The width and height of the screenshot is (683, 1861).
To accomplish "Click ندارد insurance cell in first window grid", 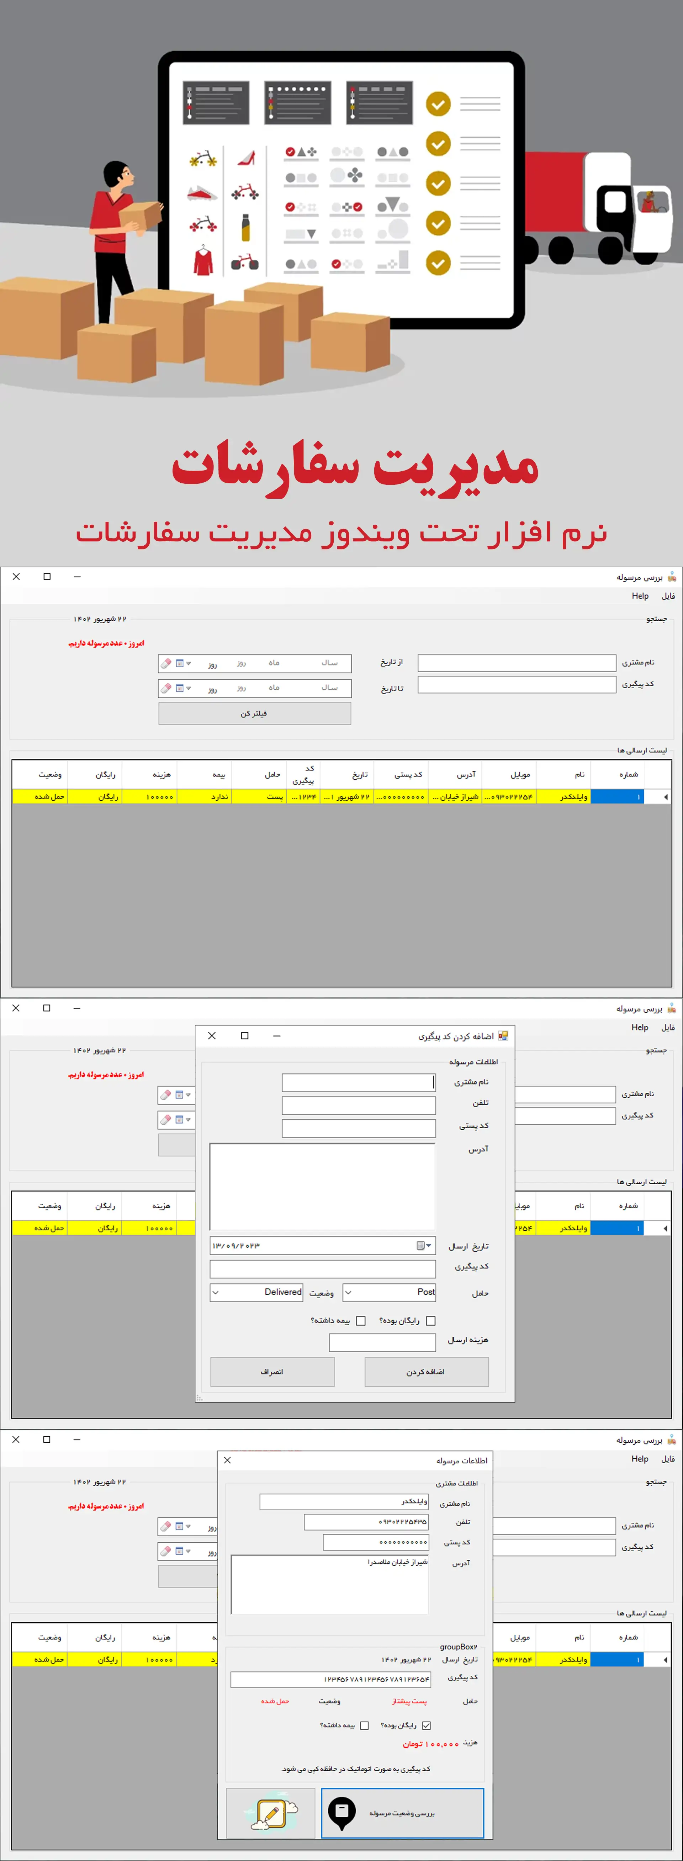I will [205, 796].
